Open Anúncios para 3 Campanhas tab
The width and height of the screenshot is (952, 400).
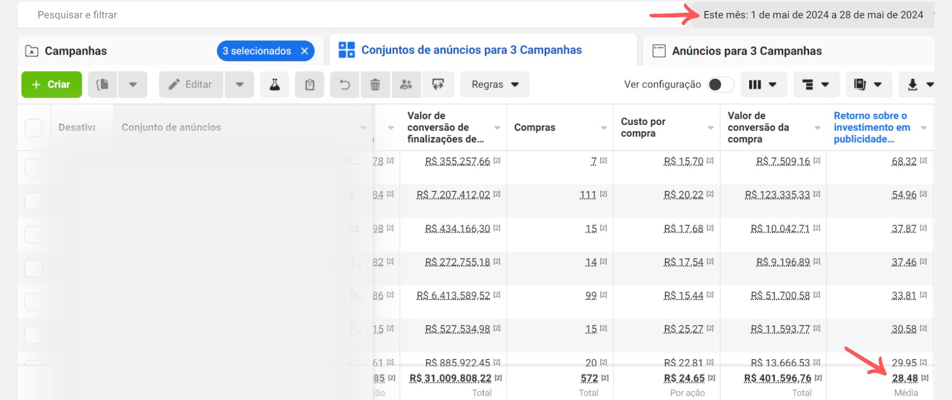coord(746,51)
